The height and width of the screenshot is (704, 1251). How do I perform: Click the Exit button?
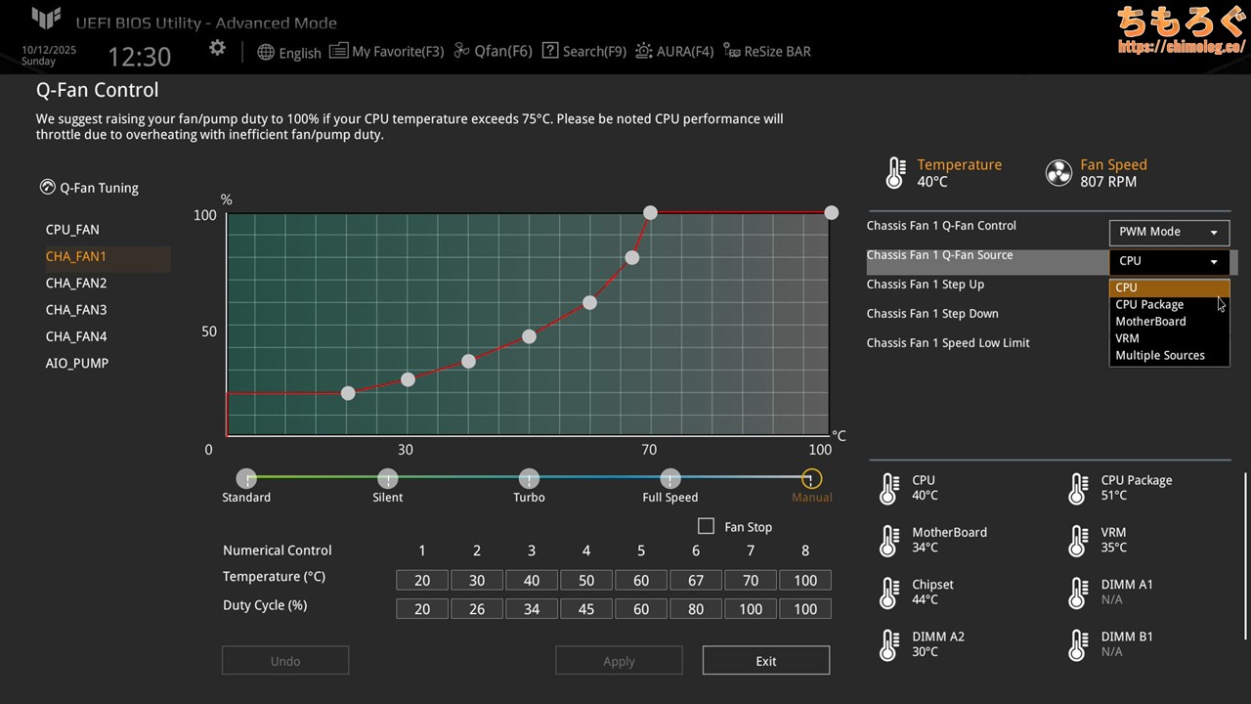point(765,661)
